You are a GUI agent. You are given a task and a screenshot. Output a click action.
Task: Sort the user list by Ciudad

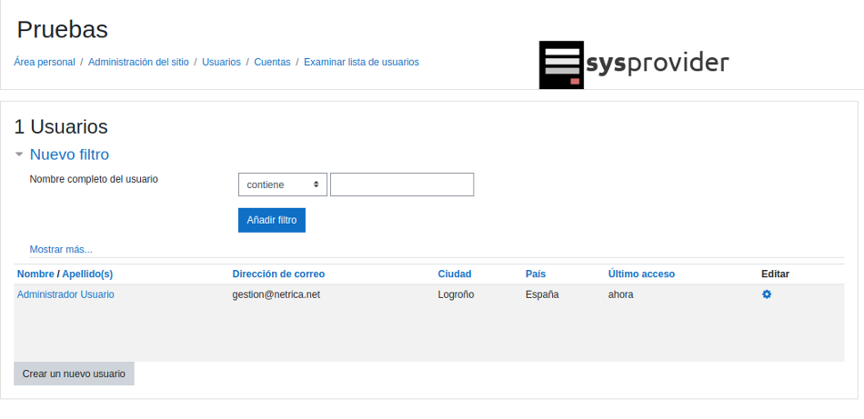(x=455, y=274)
